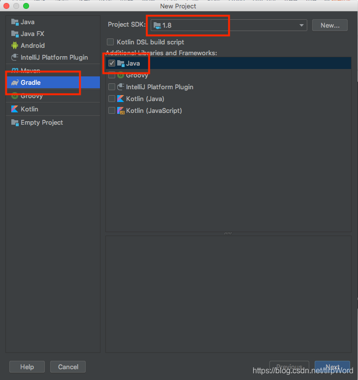Click the Kotlin (Java) framework icon
This screenshot has width=358, height=380.
tap(121, 99)
